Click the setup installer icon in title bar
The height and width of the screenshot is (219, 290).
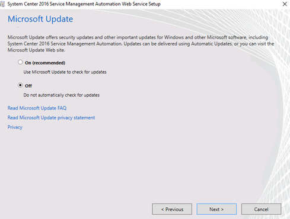[2, 4]
